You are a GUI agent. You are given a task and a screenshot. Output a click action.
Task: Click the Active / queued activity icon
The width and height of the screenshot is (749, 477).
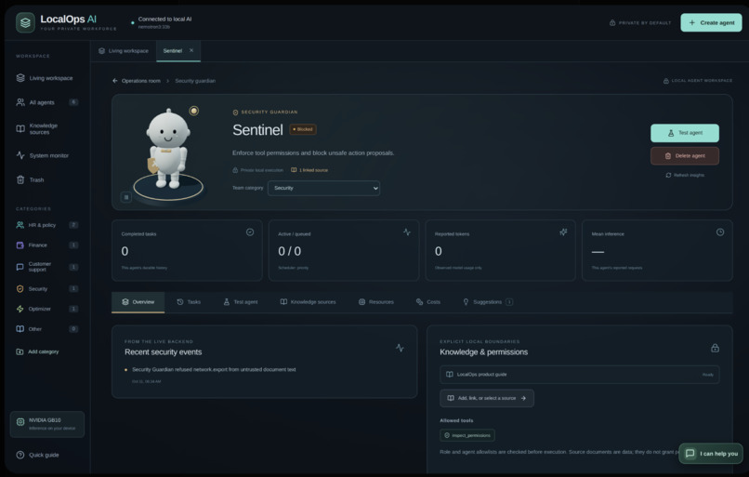coord(407,232)
